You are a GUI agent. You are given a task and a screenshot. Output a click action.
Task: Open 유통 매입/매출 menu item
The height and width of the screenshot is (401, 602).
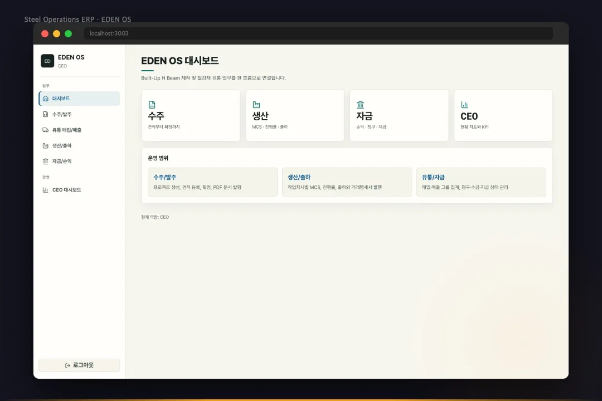click(79, 130)
